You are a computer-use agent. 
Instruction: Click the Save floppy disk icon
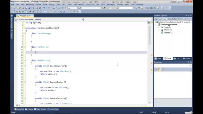(26, 8)
